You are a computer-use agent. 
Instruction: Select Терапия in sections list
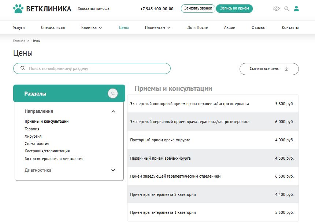pyautogui.click(x=32, y=129)
